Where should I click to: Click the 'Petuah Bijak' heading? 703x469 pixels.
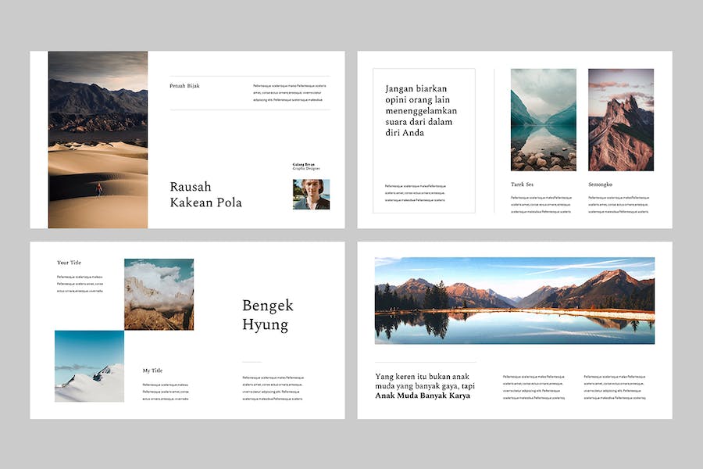[x=184, y=86]
